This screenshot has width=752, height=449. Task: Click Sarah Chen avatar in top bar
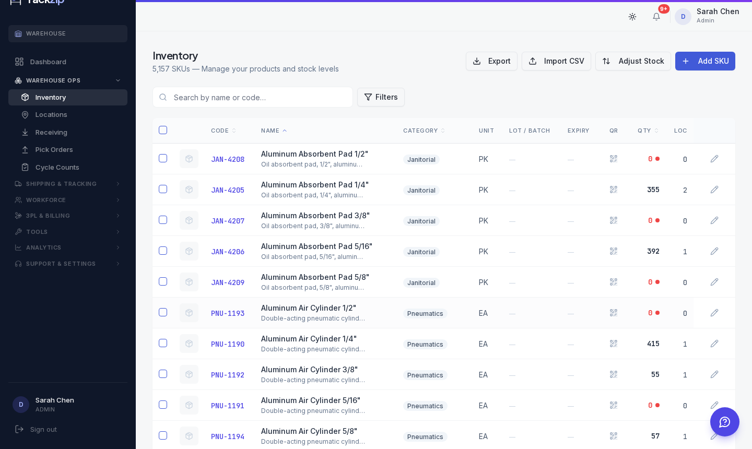(683, 17)
